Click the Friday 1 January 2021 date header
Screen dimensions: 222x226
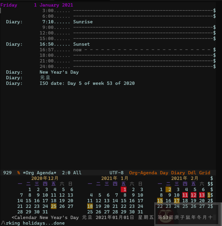(37, 5)
